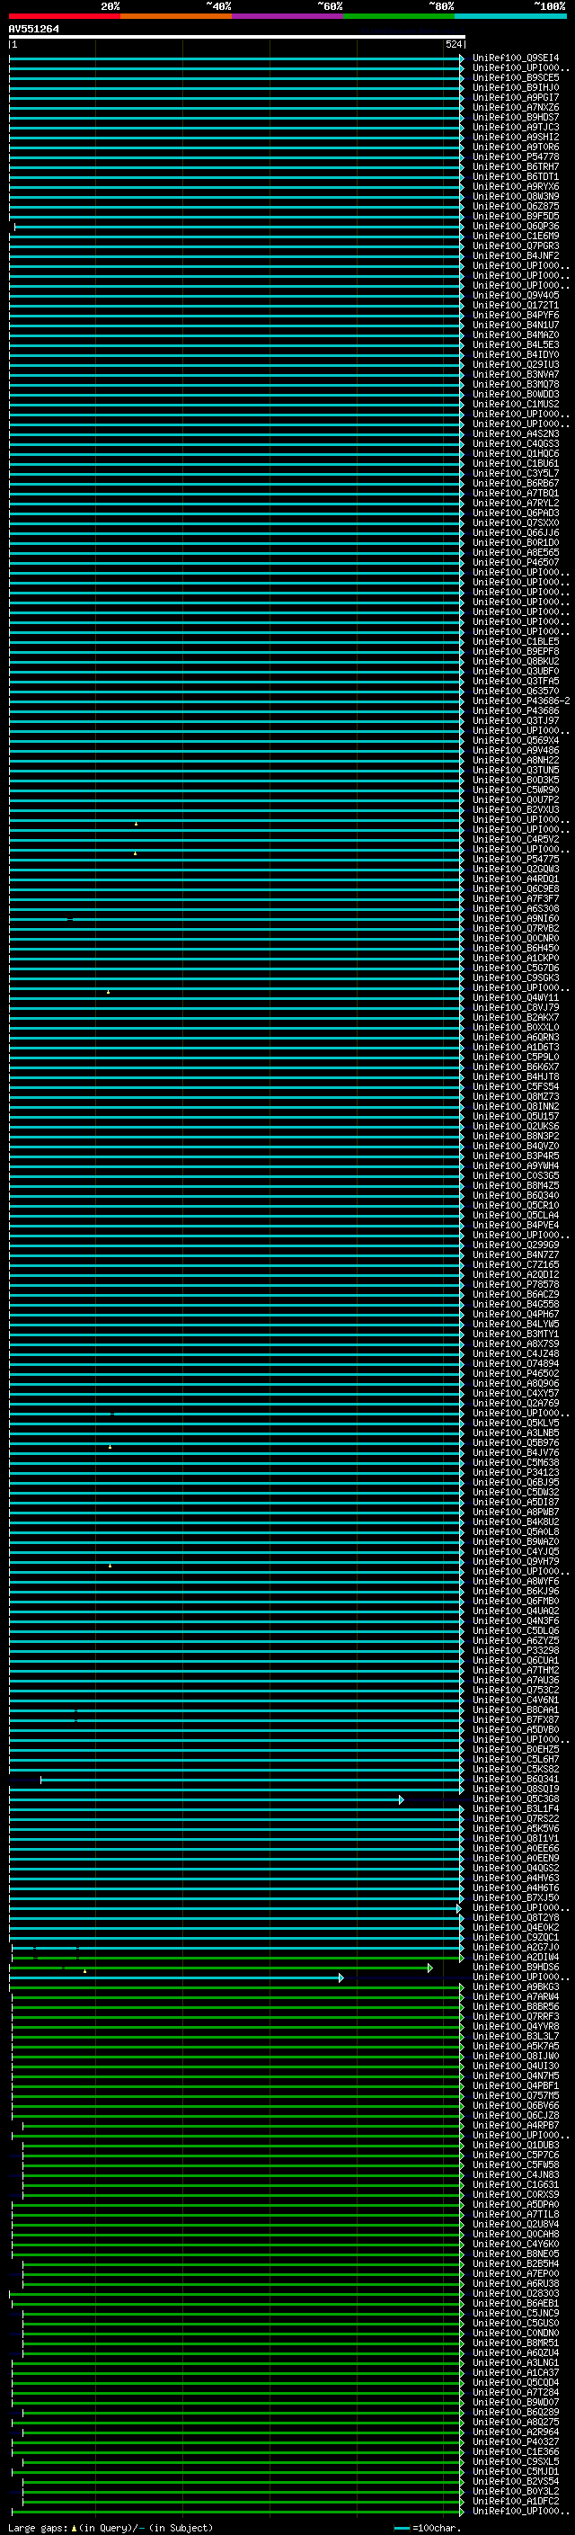575x2535 pixels.
Task: Select hit label UniRef100_Q8W3N9
Action: click(516, 197)
